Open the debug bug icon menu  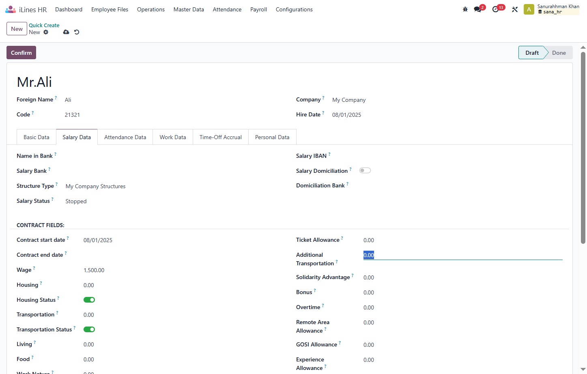[x=465, y=9]
